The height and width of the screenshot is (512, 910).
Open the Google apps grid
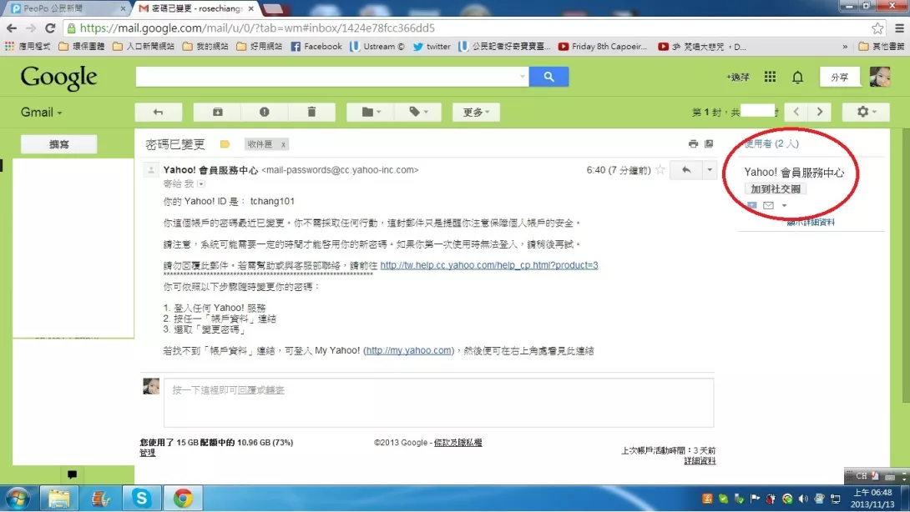pos(770,77)
